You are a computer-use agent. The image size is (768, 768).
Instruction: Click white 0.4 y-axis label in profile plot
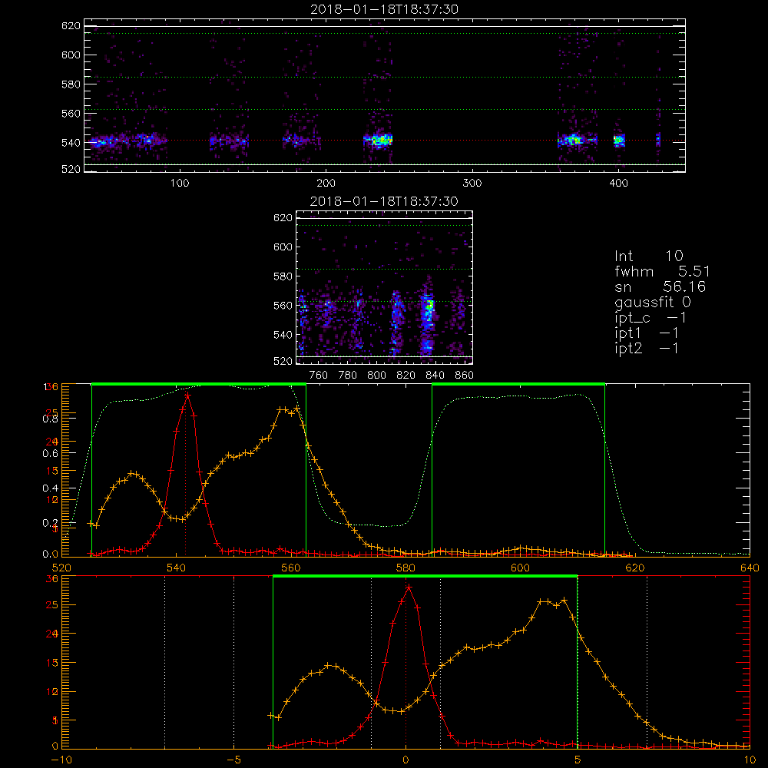pos(49,488)
